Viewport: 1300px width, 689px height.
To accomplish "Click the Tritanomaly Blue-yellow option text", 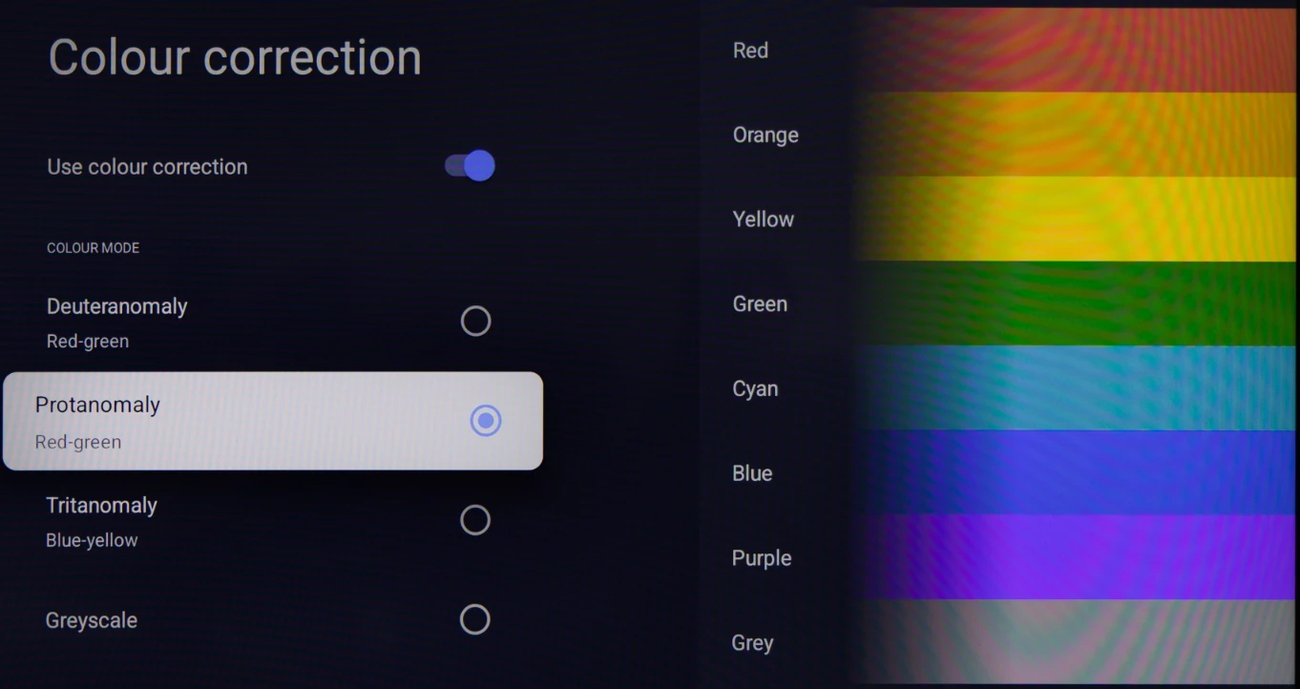I will (x=101, y=521).
